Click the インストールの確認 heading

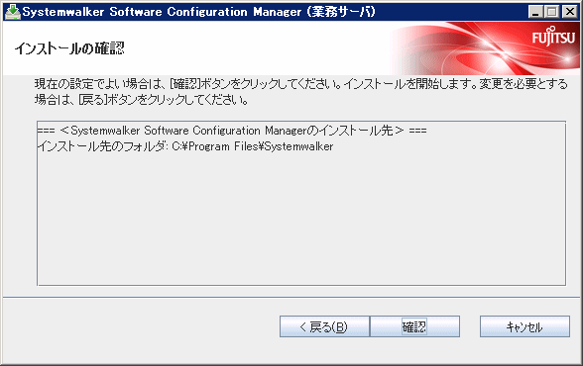(x=69, y=48)
